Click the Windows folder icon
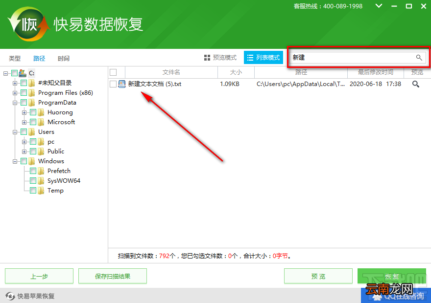431x303 pixels. [32, 161]
